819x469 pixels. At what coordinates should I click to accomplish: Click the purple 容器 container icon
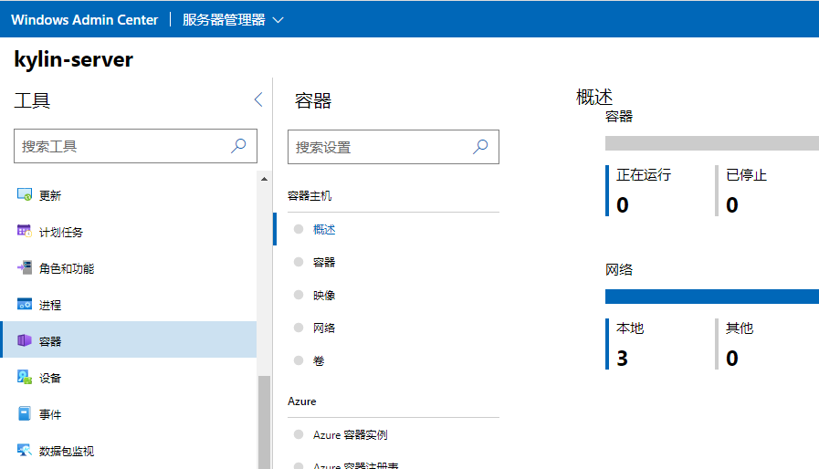(x=25, y=340)
